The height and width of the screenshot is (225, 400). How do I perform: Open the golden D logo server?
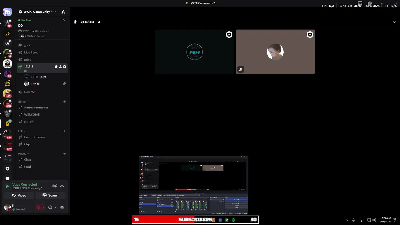pos(7,33)
